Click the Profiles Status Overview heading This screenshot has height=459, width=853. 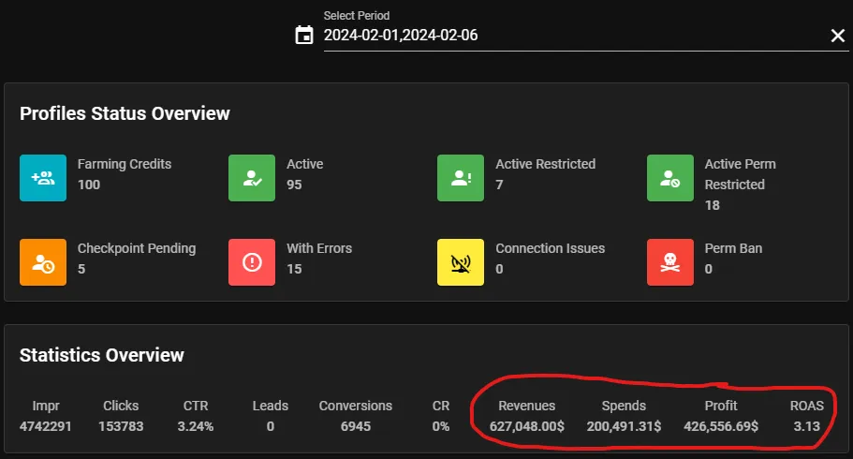coord(125,113)
